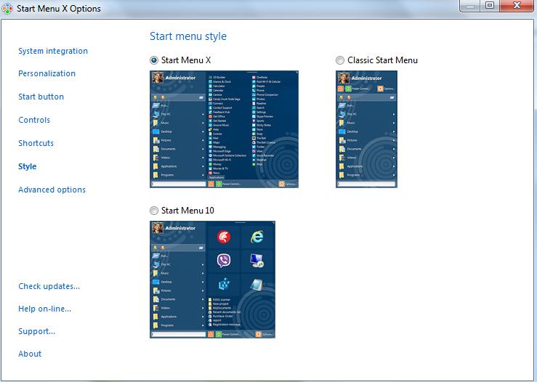Viewport: 537px width, 382px height.
Task: Click the About link
Action: [x=30, y=354]
